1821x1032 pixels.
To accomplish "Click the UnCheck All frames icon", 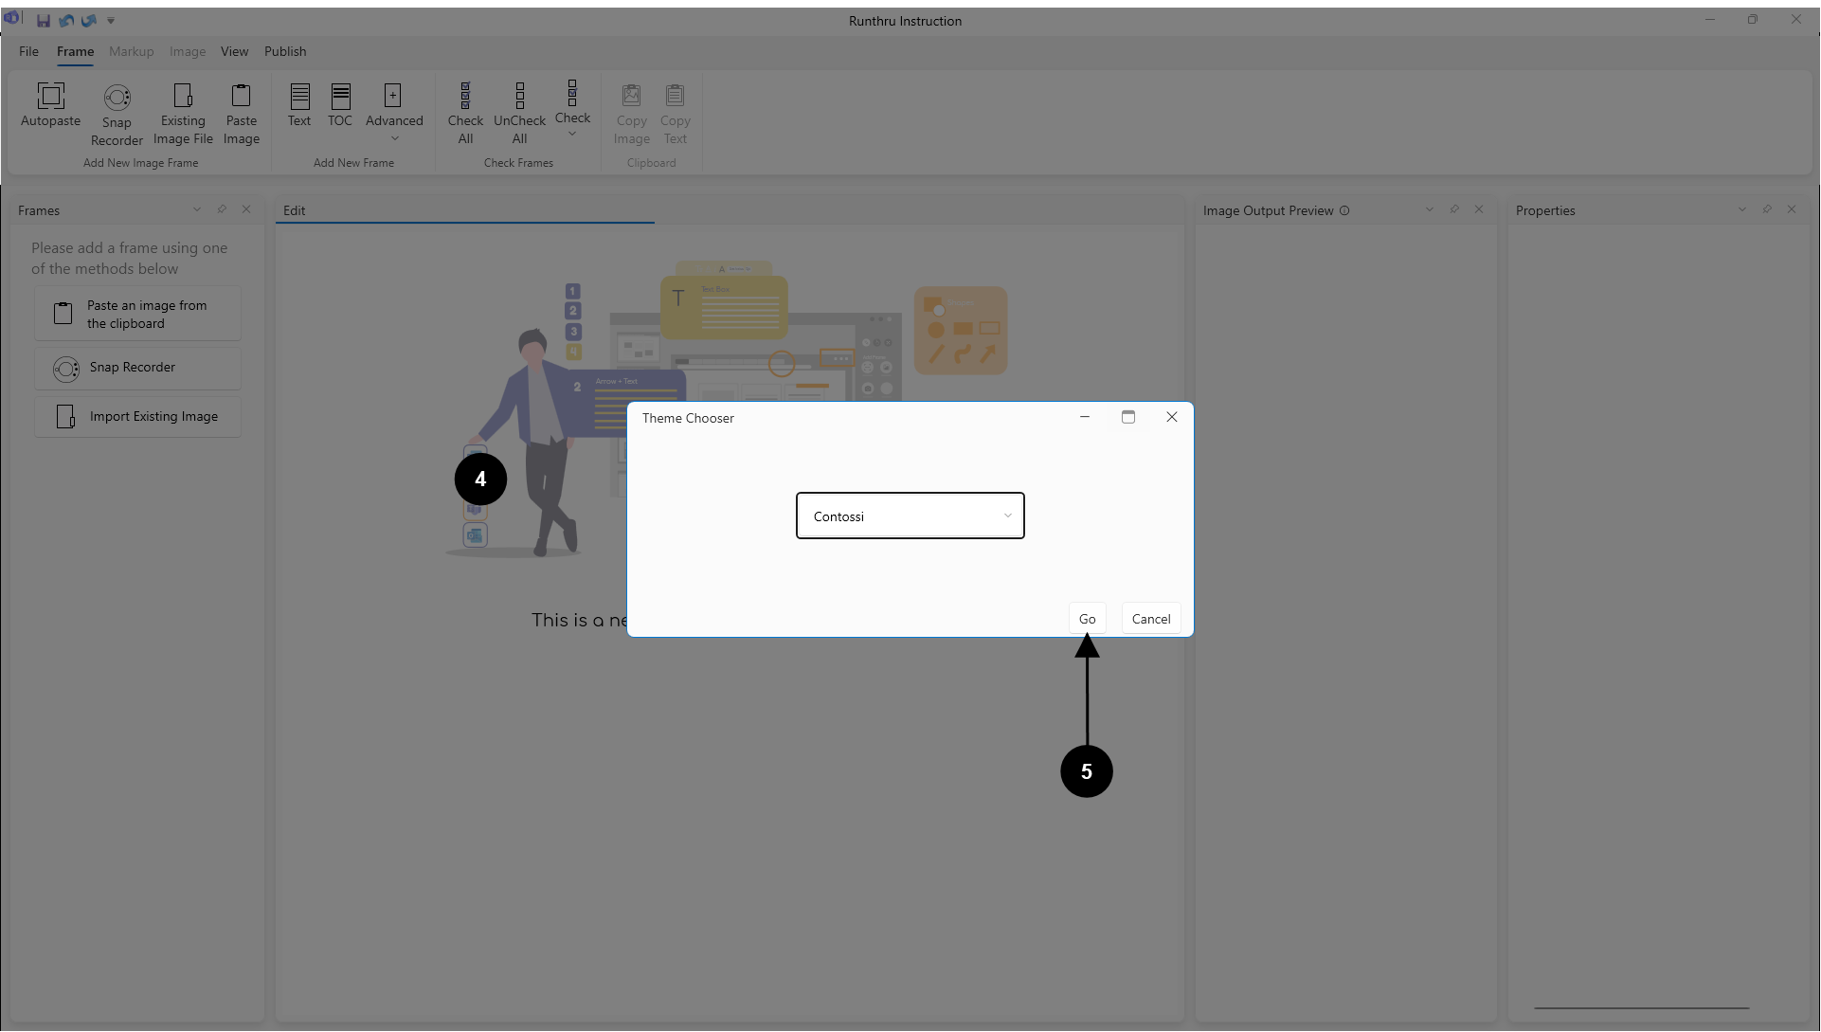I will pos(519,96).
